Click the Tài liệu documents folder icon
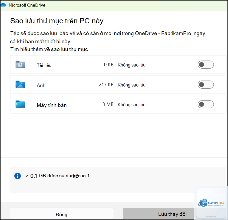The height and width of the screenshot is (220, 228). pyautogui.click(x=20, y=64)
